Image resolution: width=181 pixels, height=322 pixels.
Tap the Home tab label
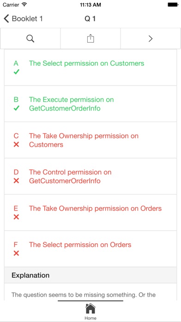point(90,318)
